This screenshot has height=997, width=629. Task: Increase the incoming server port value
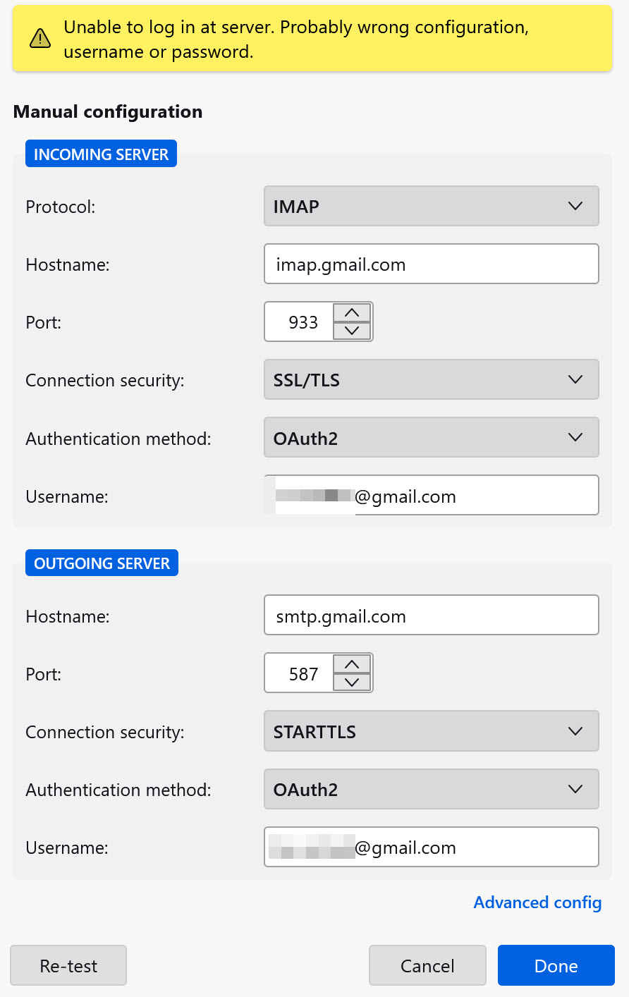(352, 313)
